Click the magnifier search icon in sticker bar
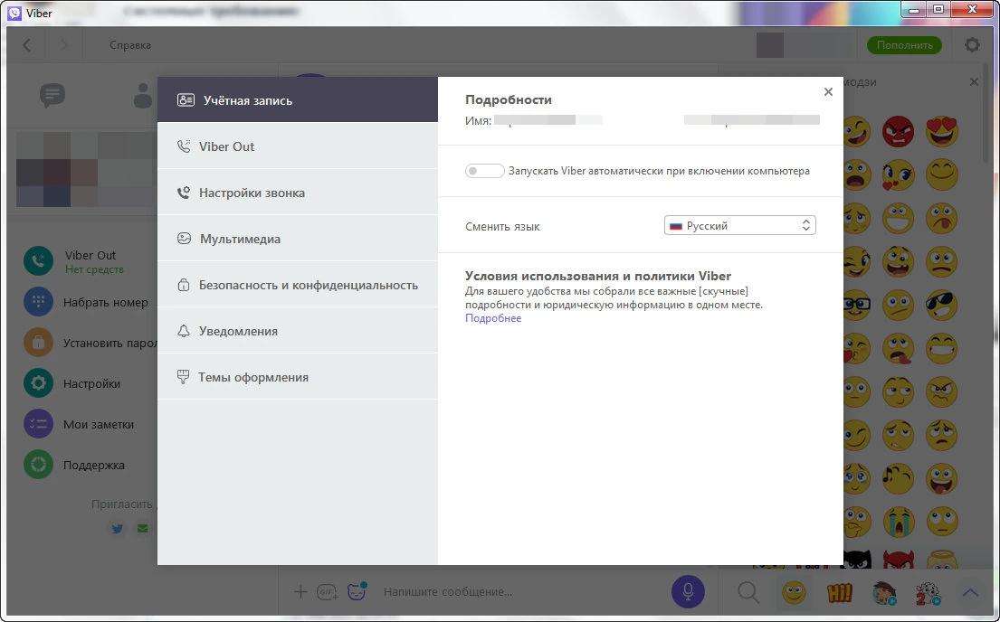 click(x=748, y=593)
